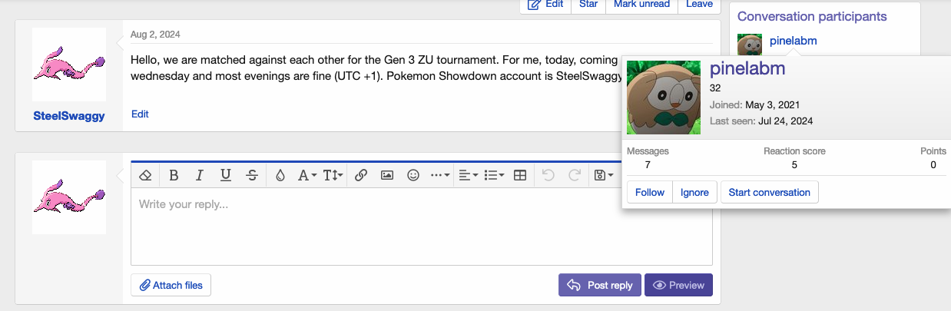Toggle underline formatting

226,175
